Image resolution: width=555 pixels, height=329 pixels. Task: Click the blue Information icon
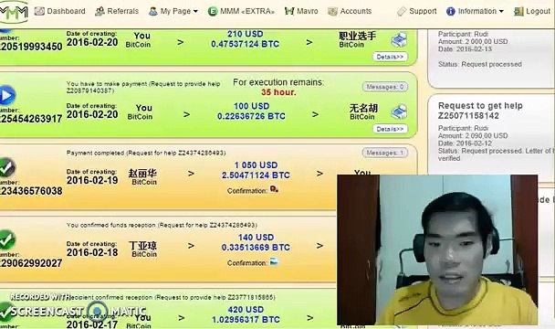pyautogui.click(x=451, y=11)
